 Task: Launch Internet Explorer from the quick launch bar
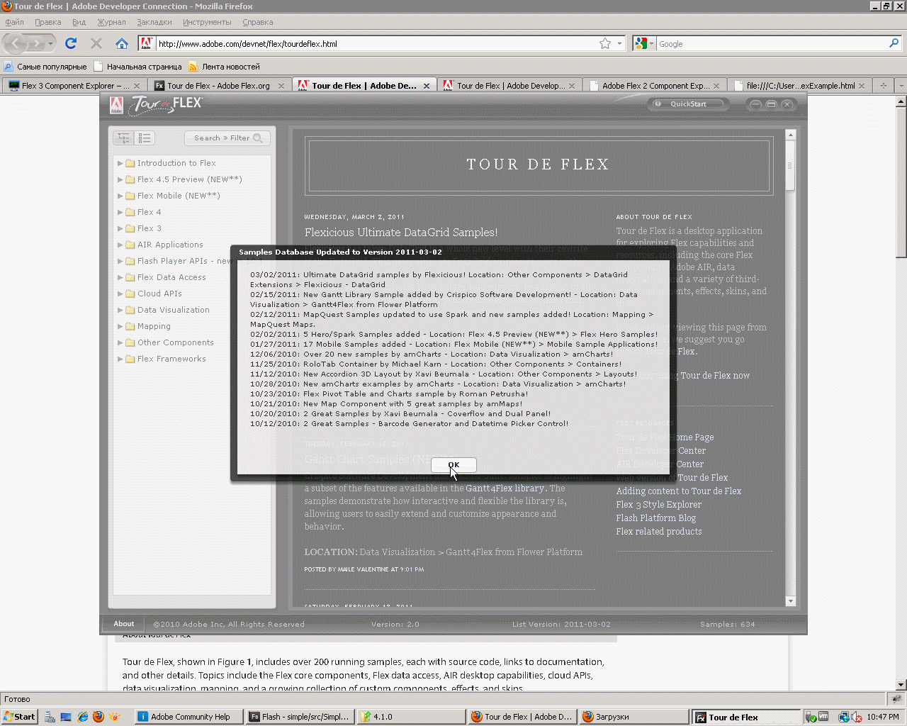(83, 717)
